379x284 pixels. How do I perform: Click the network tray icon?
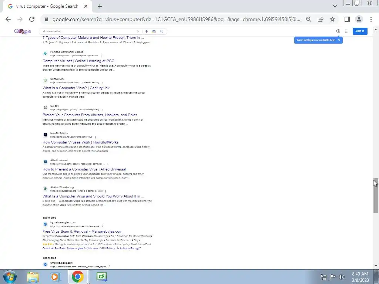click(x=323, y=277)
